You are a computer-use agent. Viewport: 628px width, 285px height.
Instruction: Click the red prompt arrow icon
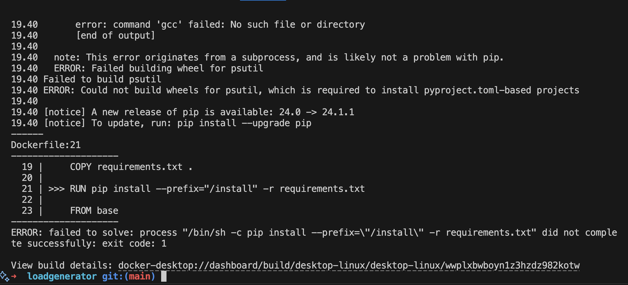coord(14,276)
